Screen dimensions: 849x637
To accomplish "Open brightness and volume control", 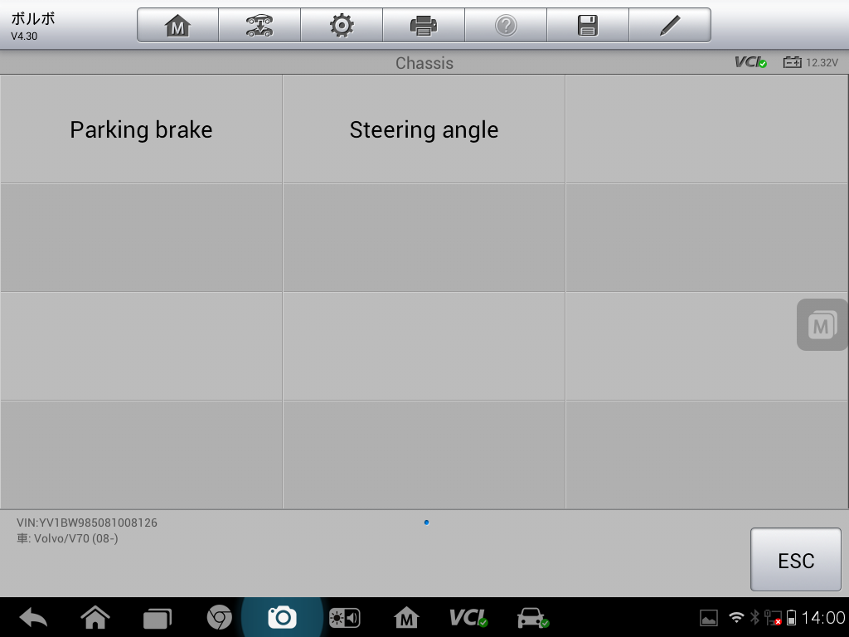I will tap(345, 617).
